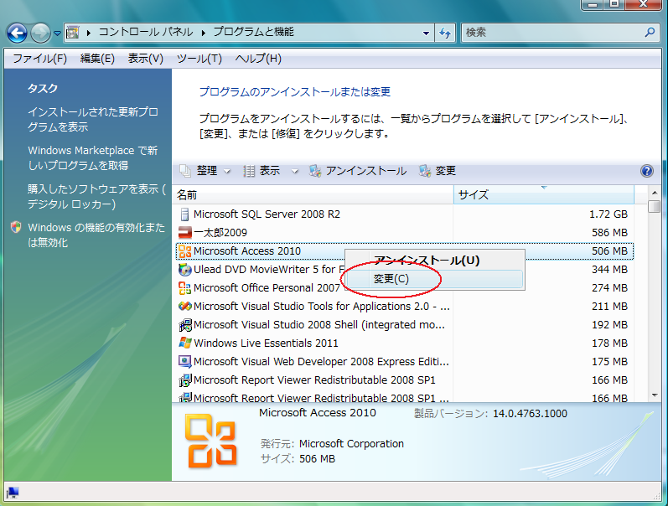
Task: Click the 586 MB size value
Action: [x=609, y=233]
